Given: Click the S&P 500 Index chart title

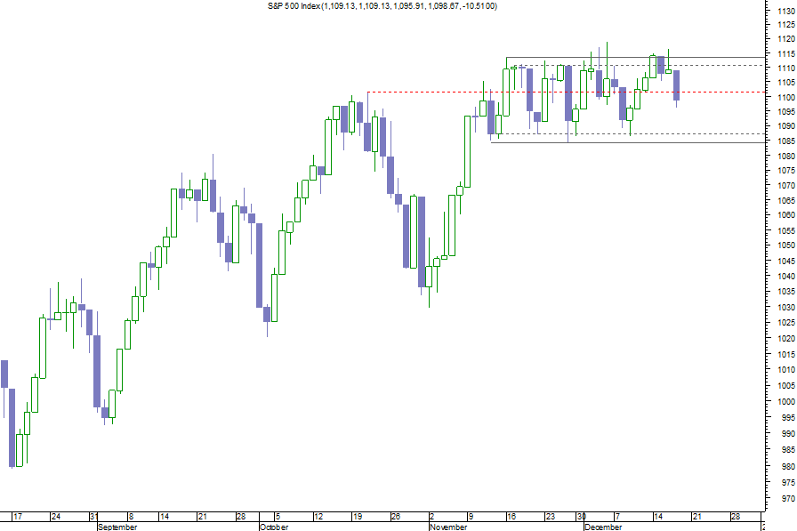Looking at the screenshot, I should pos(382,6).
